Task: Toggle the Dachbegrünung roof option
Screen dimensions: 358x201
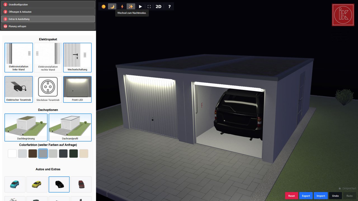Action: pos(26,127)
